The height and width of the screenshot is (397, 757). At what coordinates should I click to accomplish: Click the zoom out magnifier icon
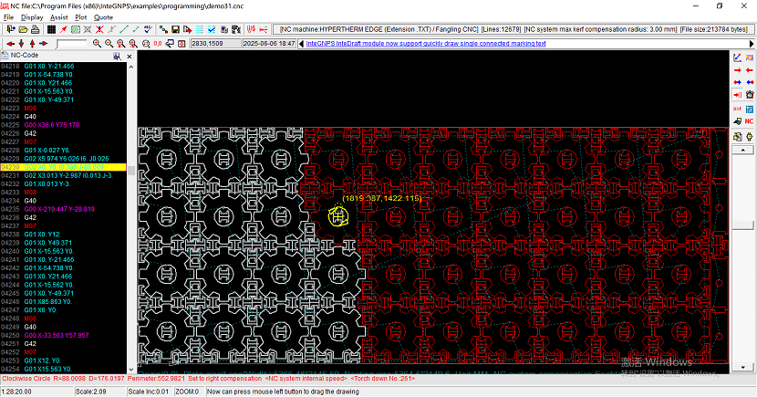pos(109,43)
